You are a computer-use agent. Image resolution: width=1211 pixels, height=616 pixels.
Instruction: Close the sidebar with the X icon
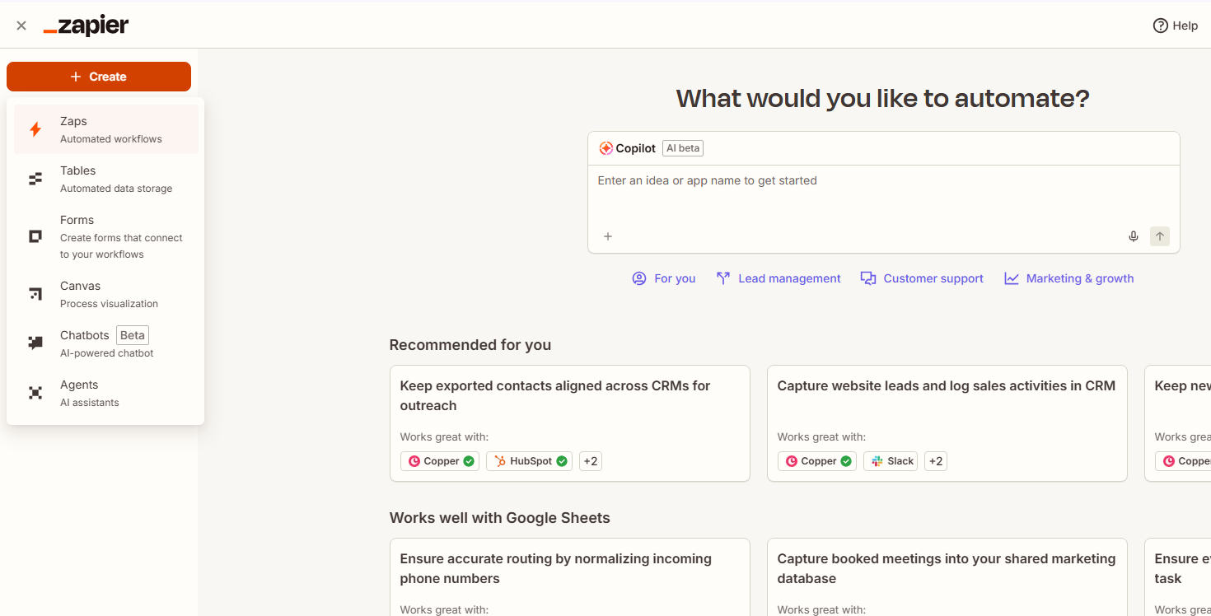pyautogui.click(x=21, y=26)
